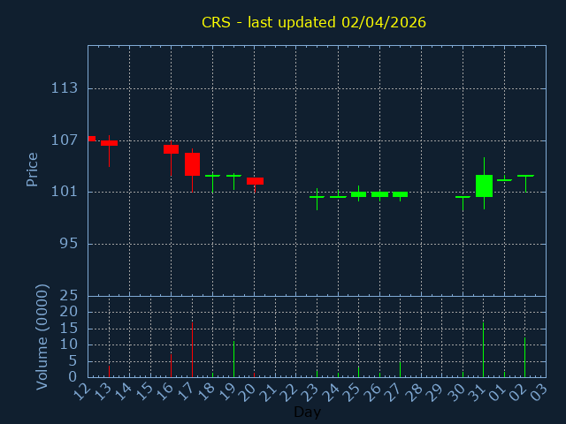Viewport: 566px width, 424px height.
Task: Select the Price y-axis title
Action: 33,170
